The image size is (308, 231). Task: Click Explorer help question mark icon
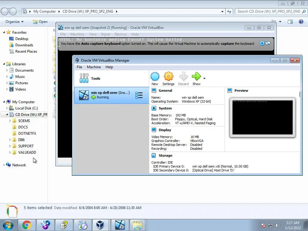(x=301, y=22)
